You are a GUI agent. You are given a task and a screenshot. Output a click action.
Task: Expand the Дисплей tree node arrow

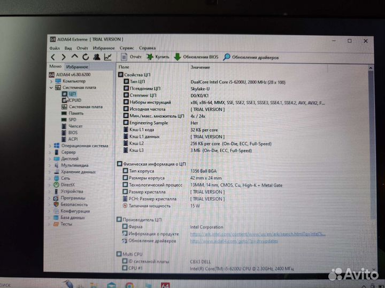(x=50, y=159)
